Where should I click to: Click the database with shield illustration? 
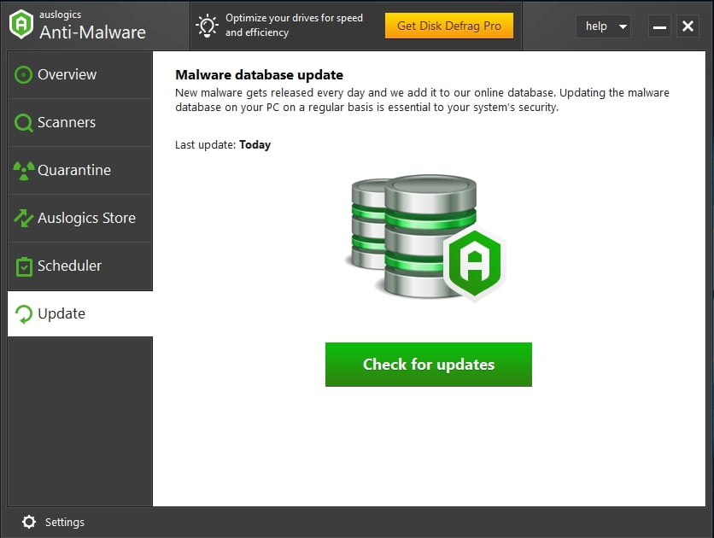point(426,237)
